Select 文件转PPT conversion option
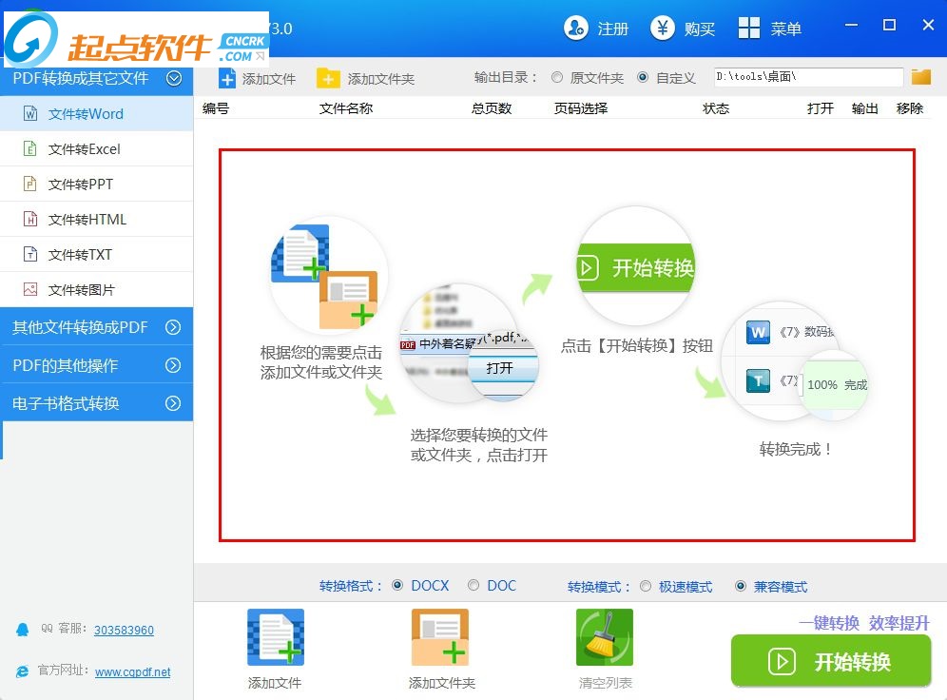 coord(97,184)
